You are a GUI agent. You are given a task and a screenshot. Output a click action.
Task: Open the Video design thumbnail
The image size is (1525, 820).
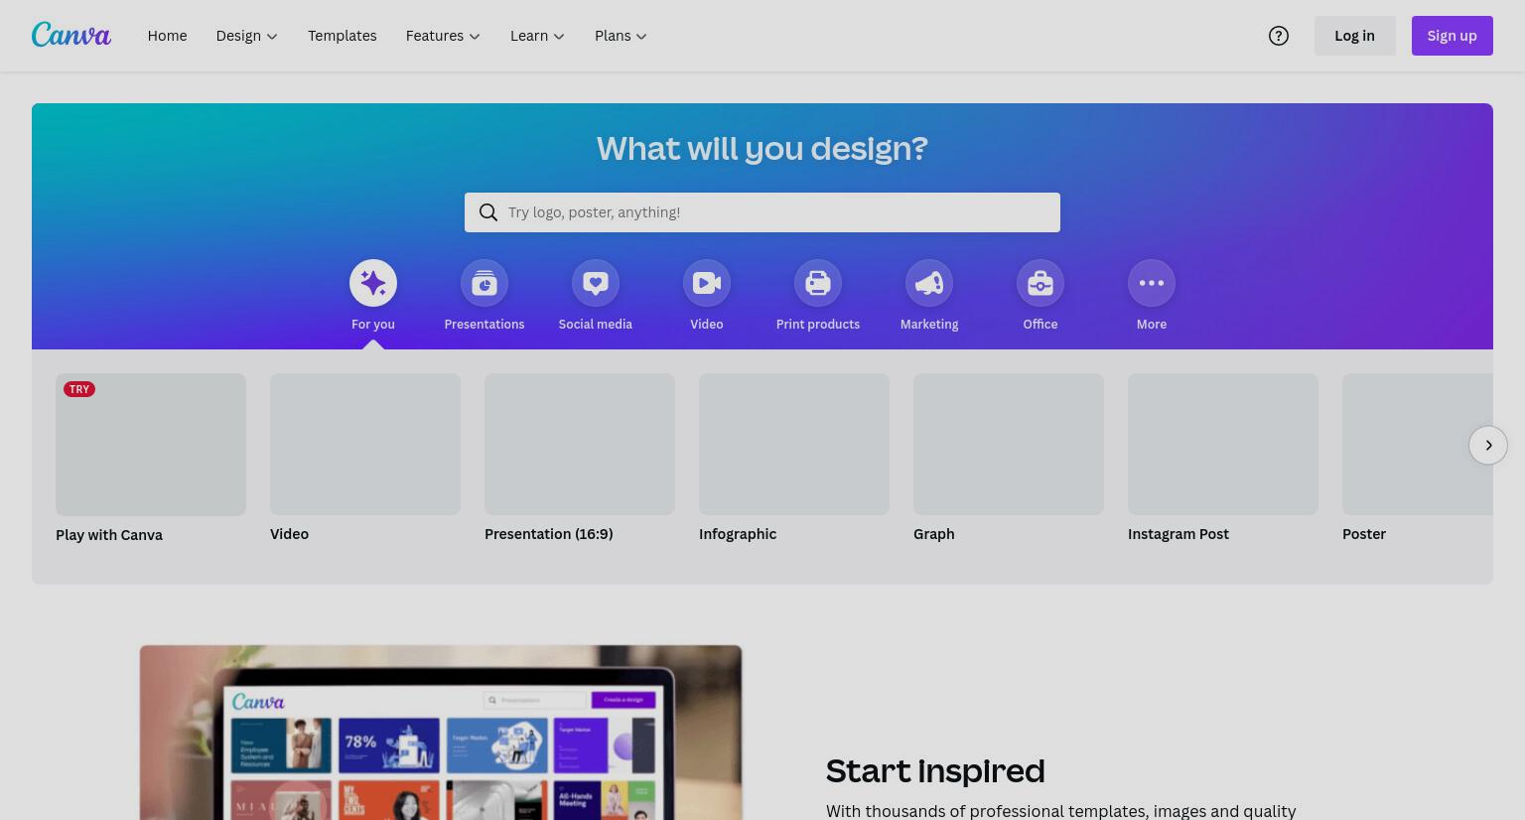click(365, 444)
